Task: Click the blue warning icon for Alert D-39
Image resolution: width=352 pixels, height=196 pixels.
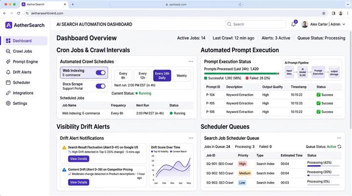Action: coord(64,170)
